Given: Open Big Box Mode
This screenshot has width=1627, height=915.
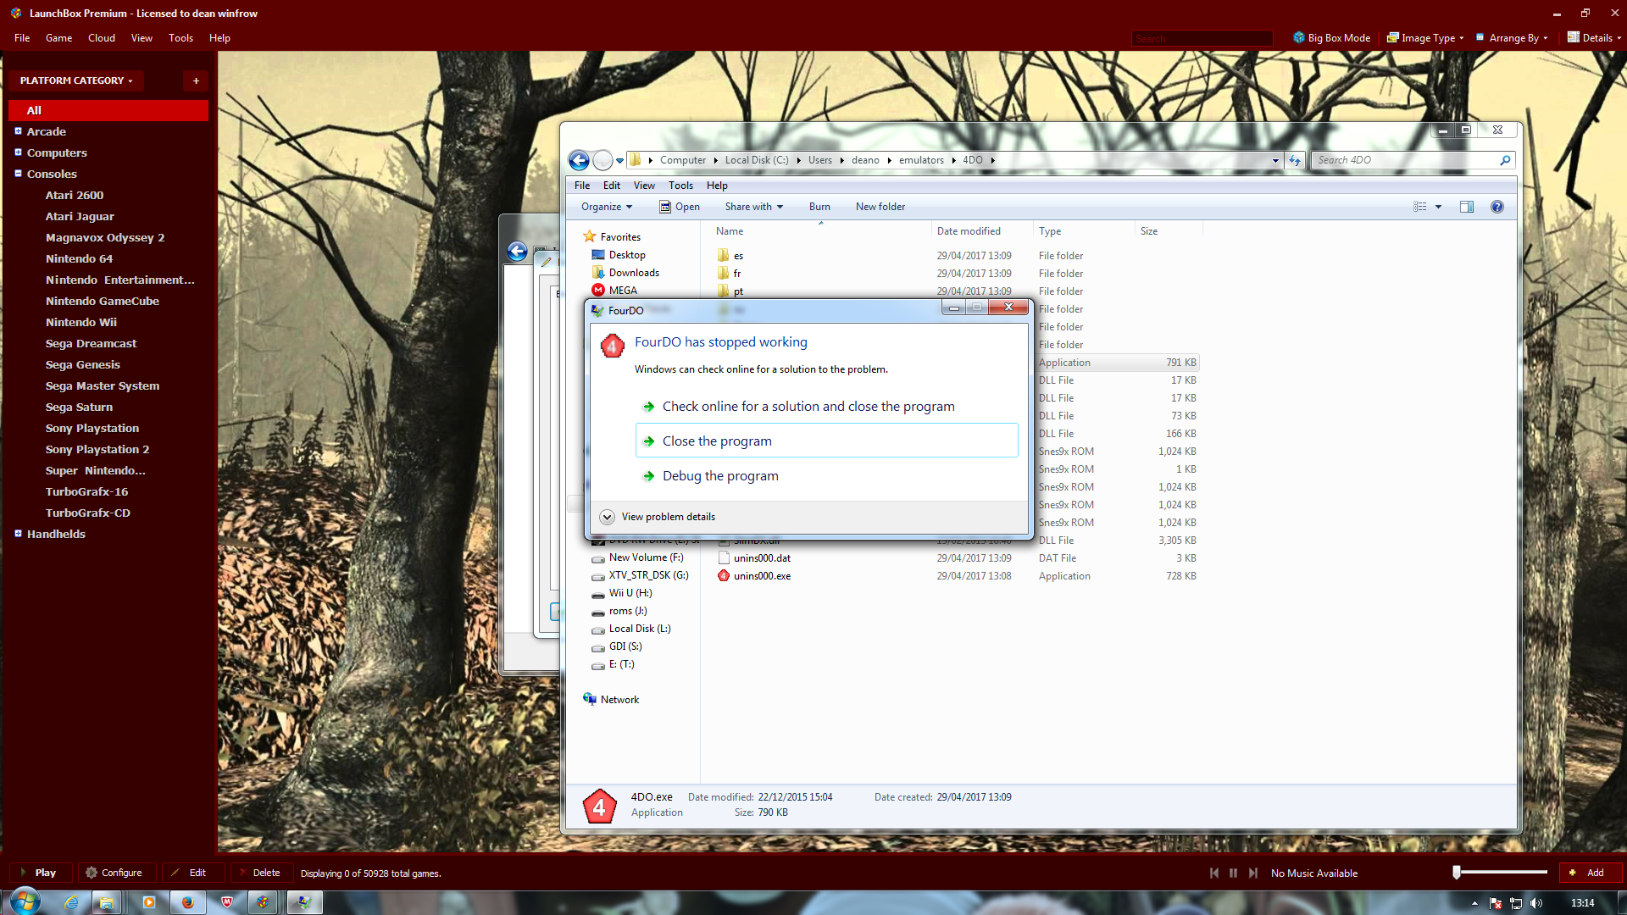Looking at the screenshot, I should point(1331,38).
